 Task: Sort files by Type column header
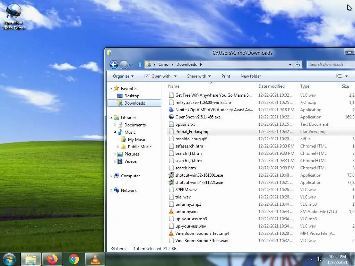(305, 86)
